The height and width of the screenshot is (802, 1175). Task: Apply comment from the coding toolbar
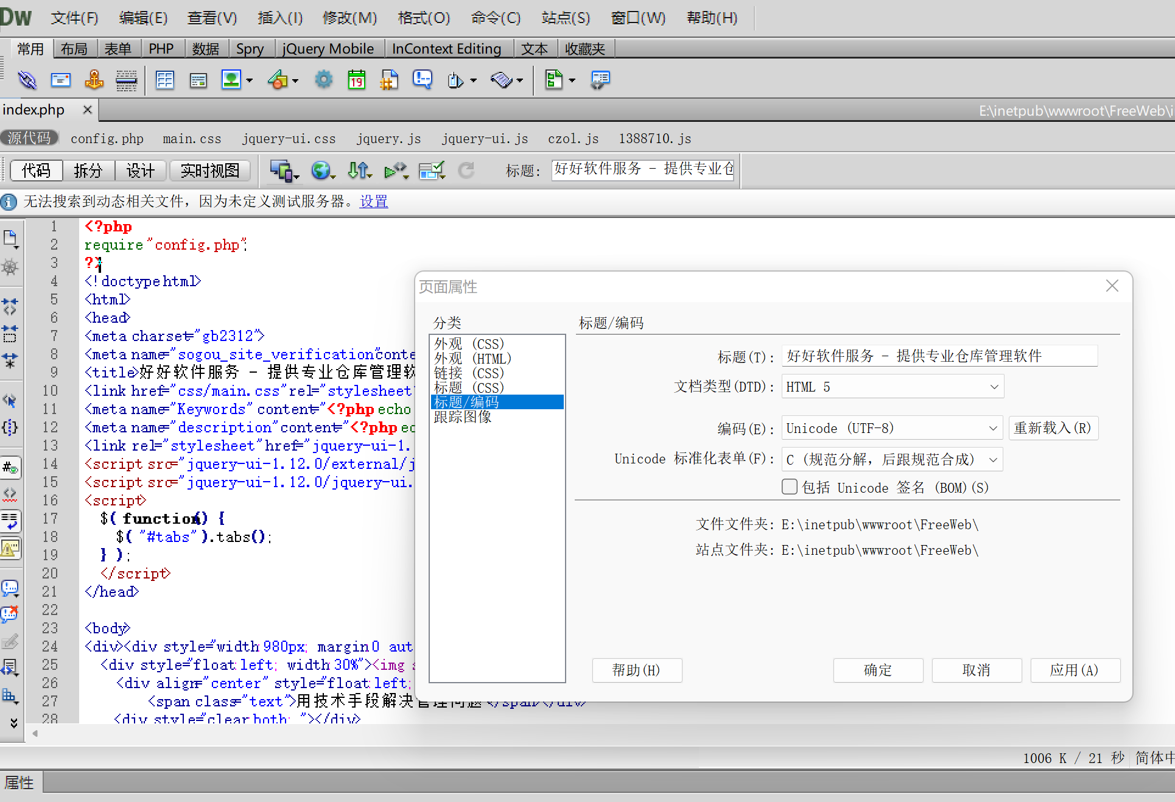click(10, 588)
